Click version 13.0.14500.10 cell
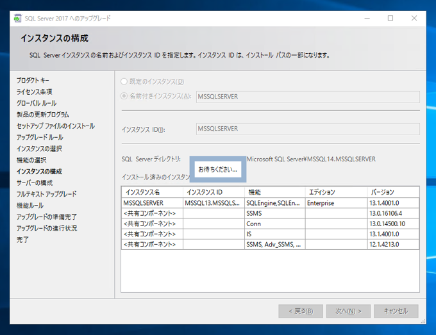This screenshot has width=436, height=335. (393, 224)
